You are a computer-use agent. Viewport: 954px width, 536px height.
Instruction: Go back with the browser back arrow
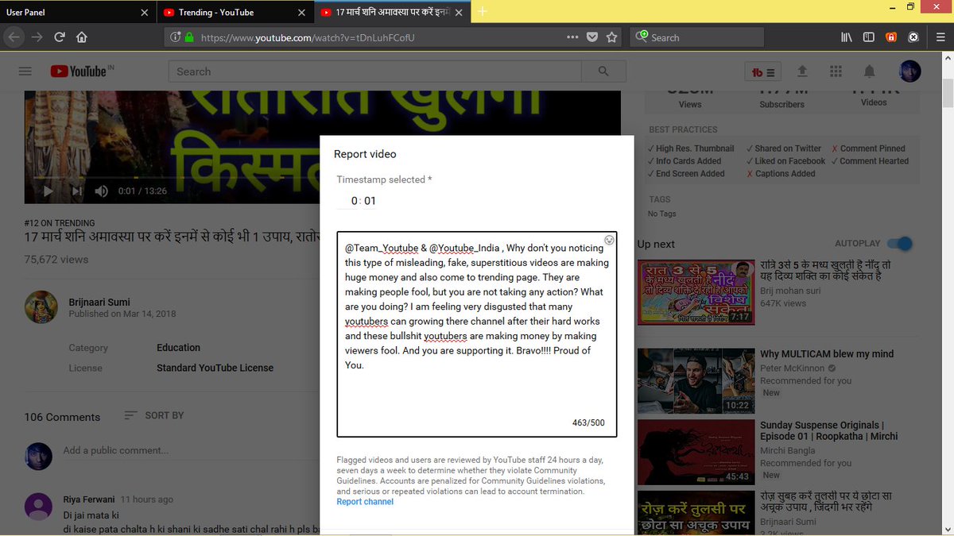(x=14, y=37)
